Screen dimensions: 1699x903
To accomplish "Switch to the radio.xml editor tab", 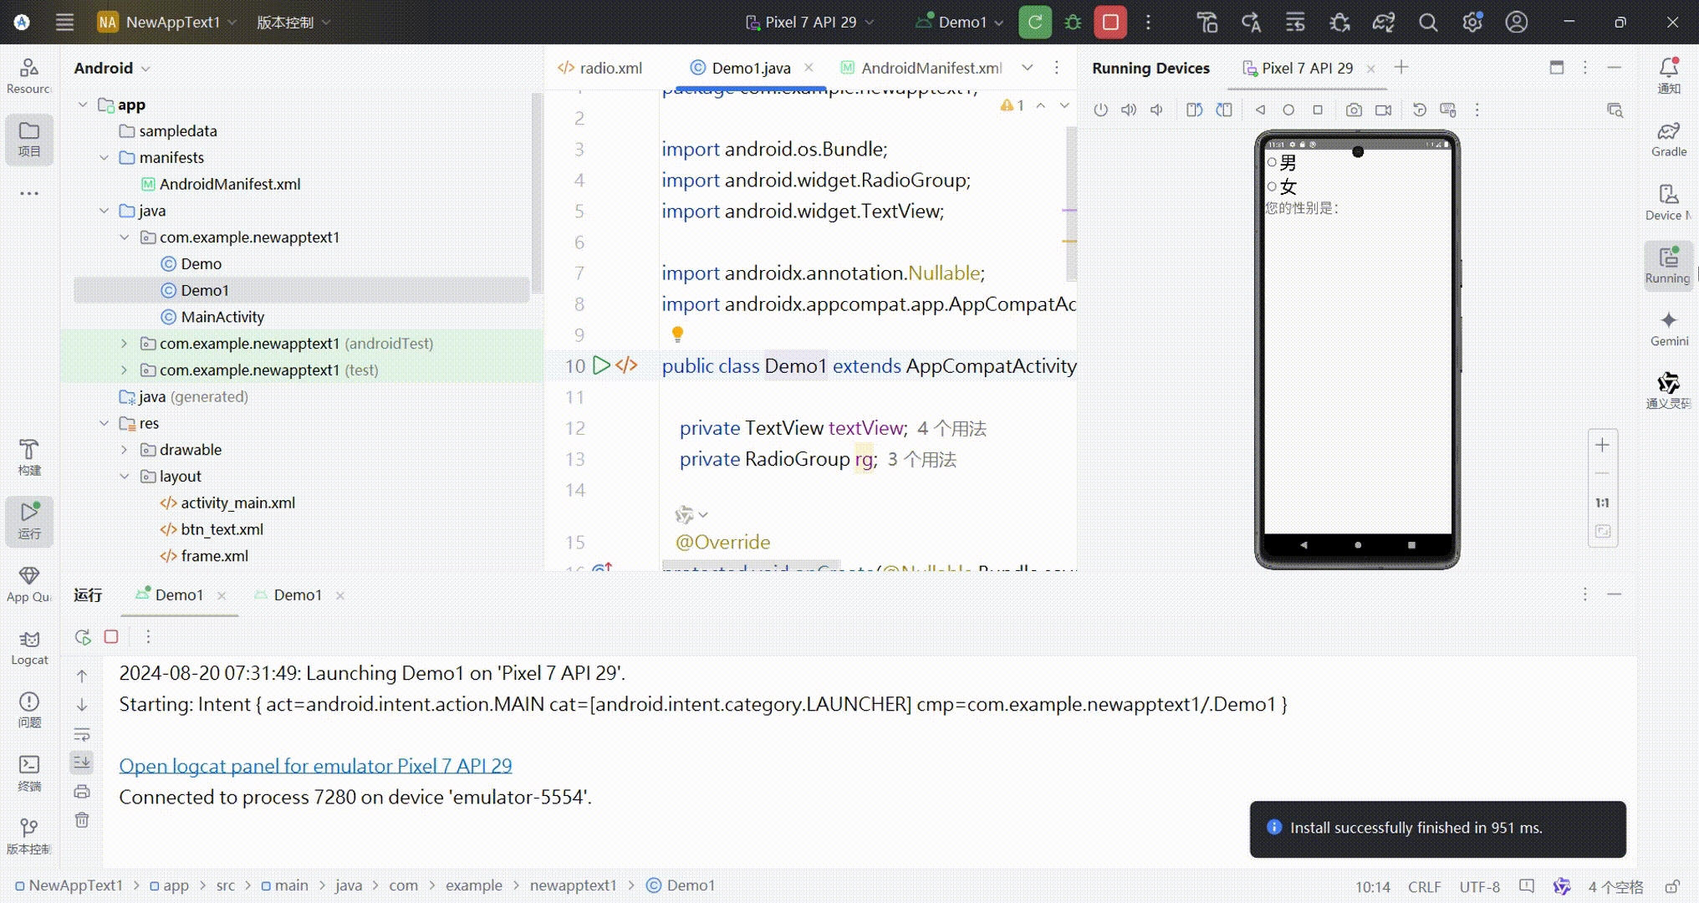I will click(600, 68).
